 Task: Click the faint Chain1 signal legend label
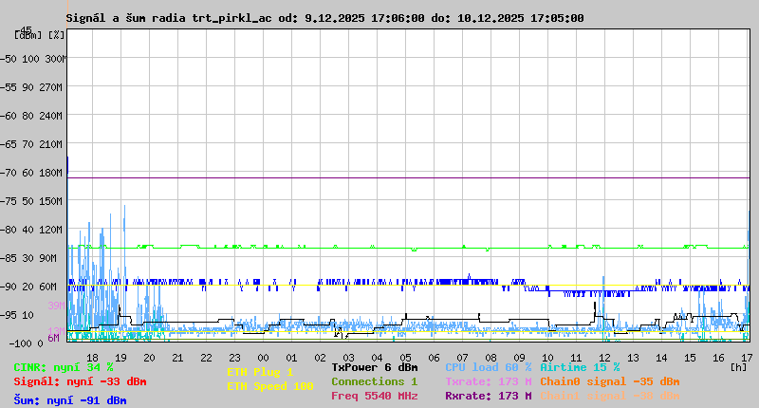609,396
